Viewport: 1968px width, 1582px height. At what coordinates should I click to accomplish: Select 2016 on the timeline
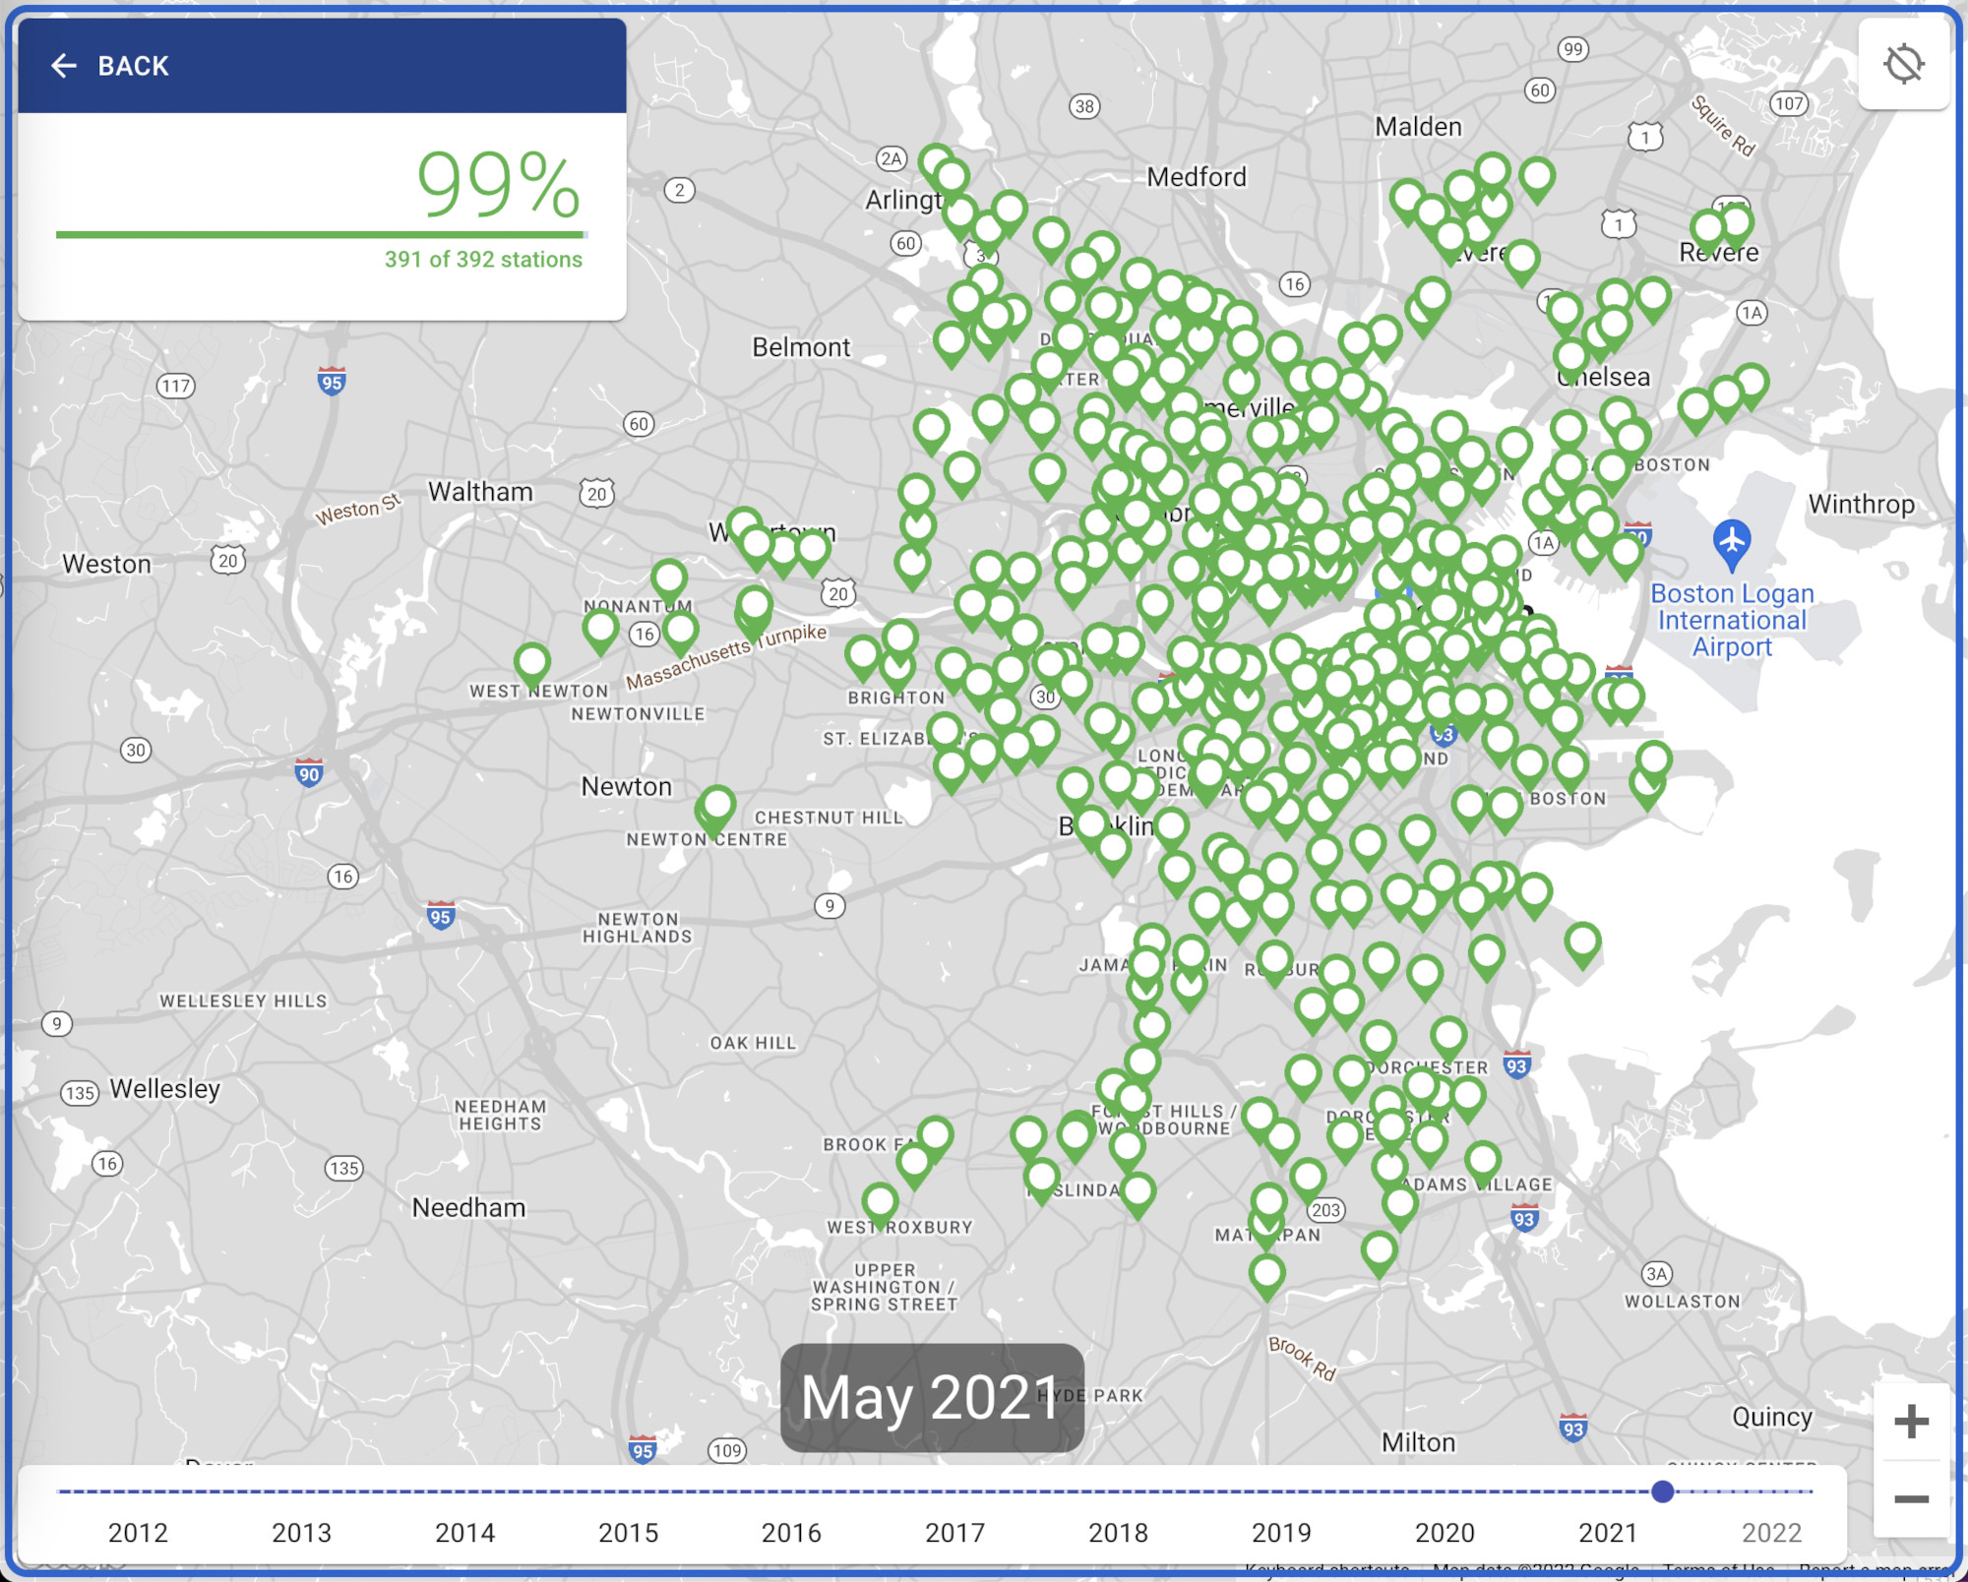click(791, 1532)
